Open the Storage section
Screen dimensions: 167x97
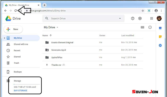(17, 81)
